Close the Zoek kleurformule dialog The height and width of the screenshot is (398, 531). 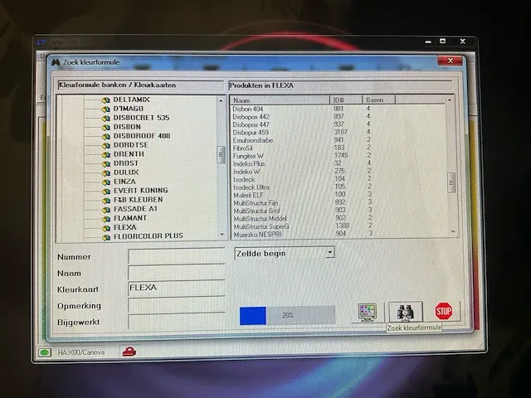[x=450, y=61]
